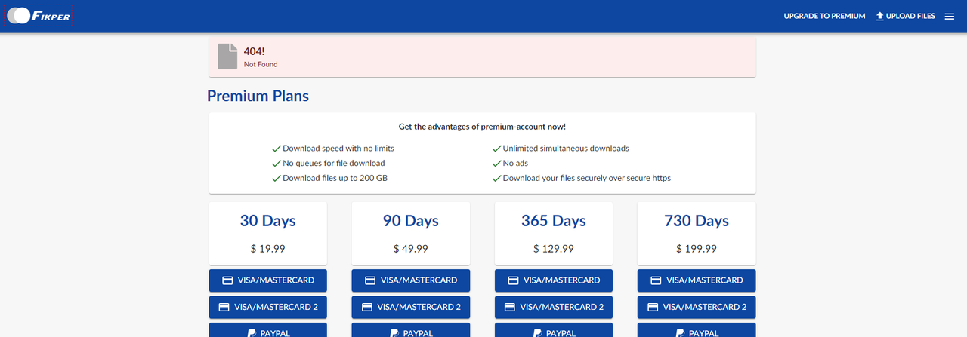Choose PayPal for the 90 Days plan
This screenshot has height=337, width=967.
pos(411,330)
